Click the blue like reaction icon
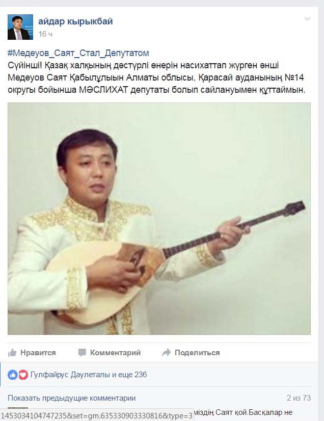 coord(13,375)
